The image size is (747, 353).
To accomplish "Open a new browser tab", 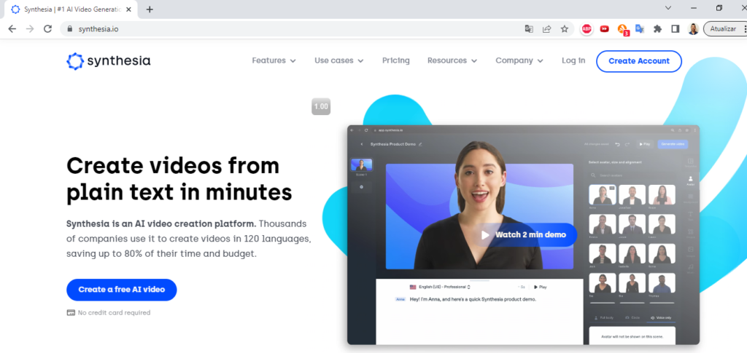I will coord(150,9).
